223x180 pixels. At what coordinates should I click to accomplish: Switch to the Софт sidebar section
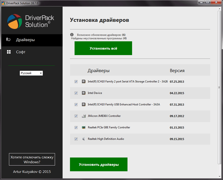pos(32,52)
